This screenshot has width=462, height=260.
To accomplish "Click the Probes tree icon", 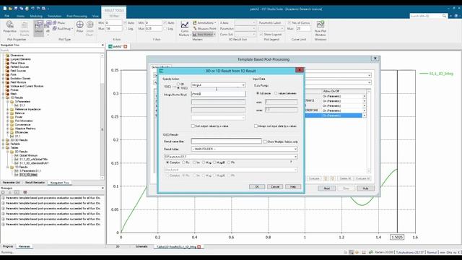I will click(x=7, y=90).
